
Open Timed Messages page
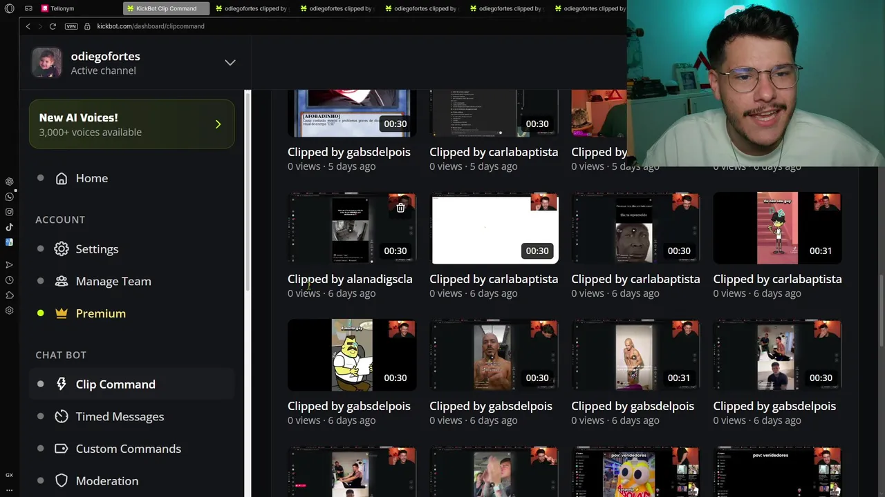coord(120,416)
